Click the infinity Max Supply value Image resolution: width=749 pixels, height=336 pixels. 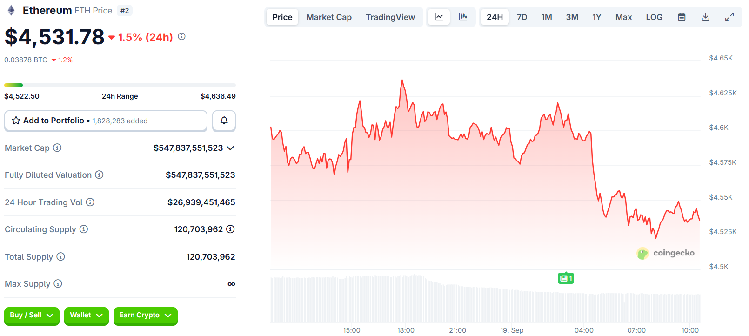tap(231, 284)
